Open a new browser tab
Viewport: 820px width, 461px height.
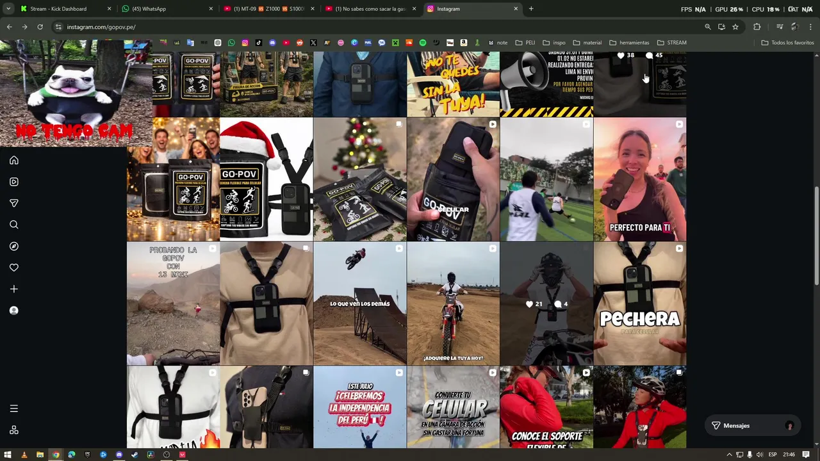531,9
